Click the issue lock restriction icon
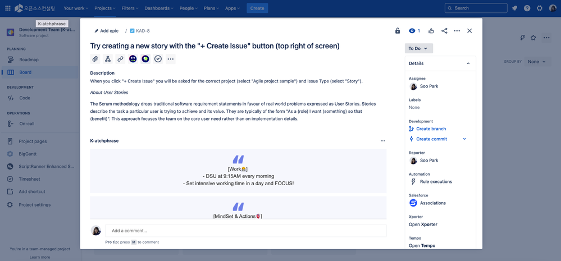This screenshot has width=561, height=261. click(x=398, y=31)
